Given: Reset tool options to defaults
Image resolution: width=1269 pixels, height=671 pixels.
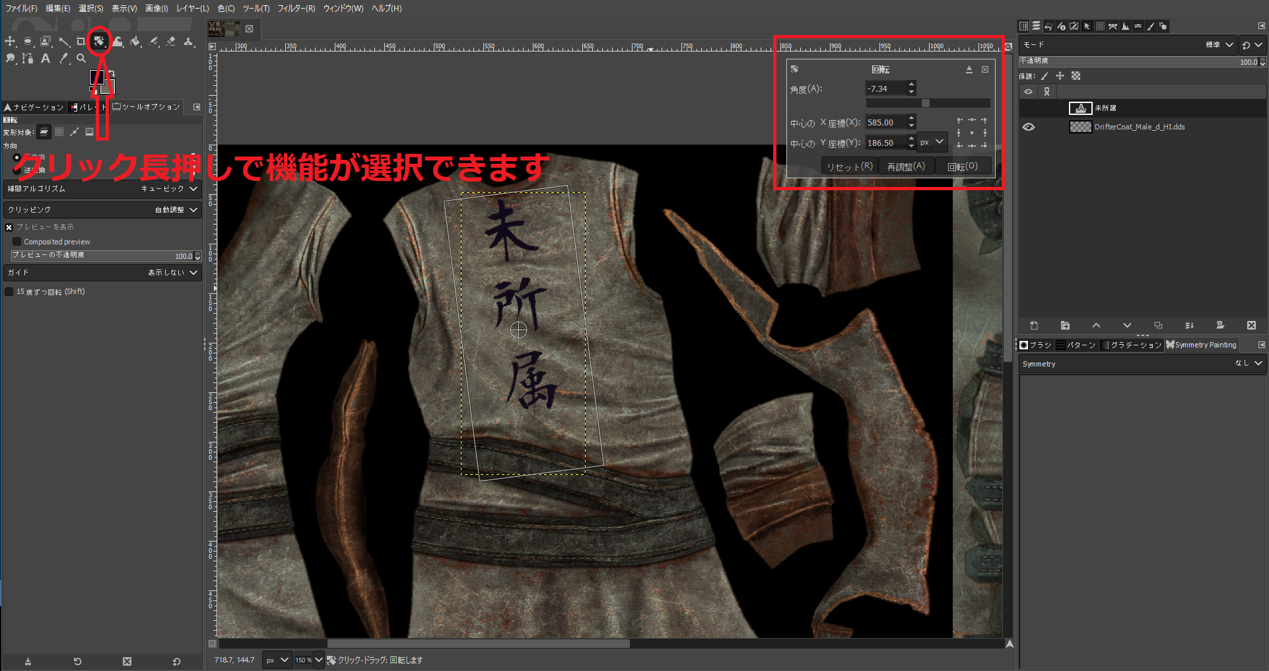Looking at the screenshot, I should 176,661.
